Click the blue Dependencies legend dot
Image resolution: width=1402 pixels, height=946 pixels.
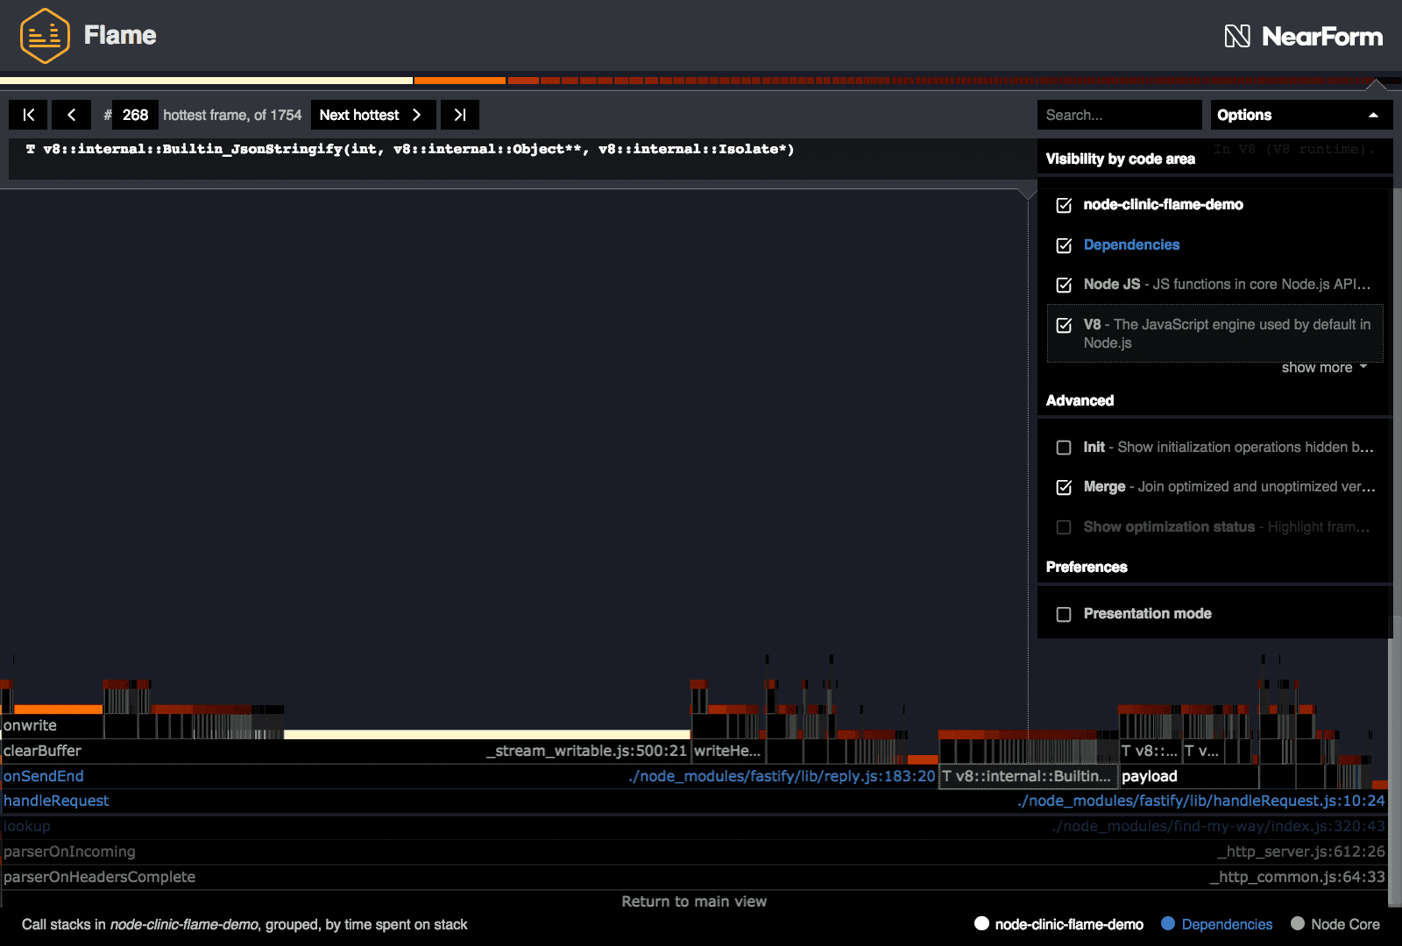coord(1168,924)
